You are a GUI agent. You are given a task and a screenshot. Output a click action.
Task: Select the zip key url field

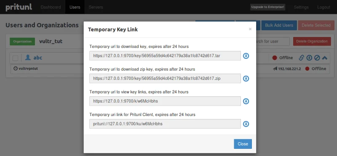[165, 79]
